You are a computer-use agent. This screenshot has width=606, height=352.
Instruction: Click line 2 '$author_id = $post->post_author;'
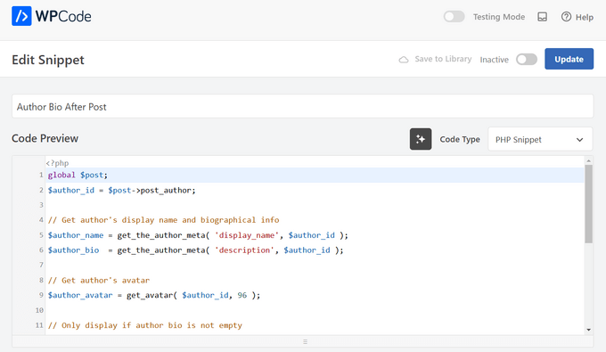(x=122, y=190)
